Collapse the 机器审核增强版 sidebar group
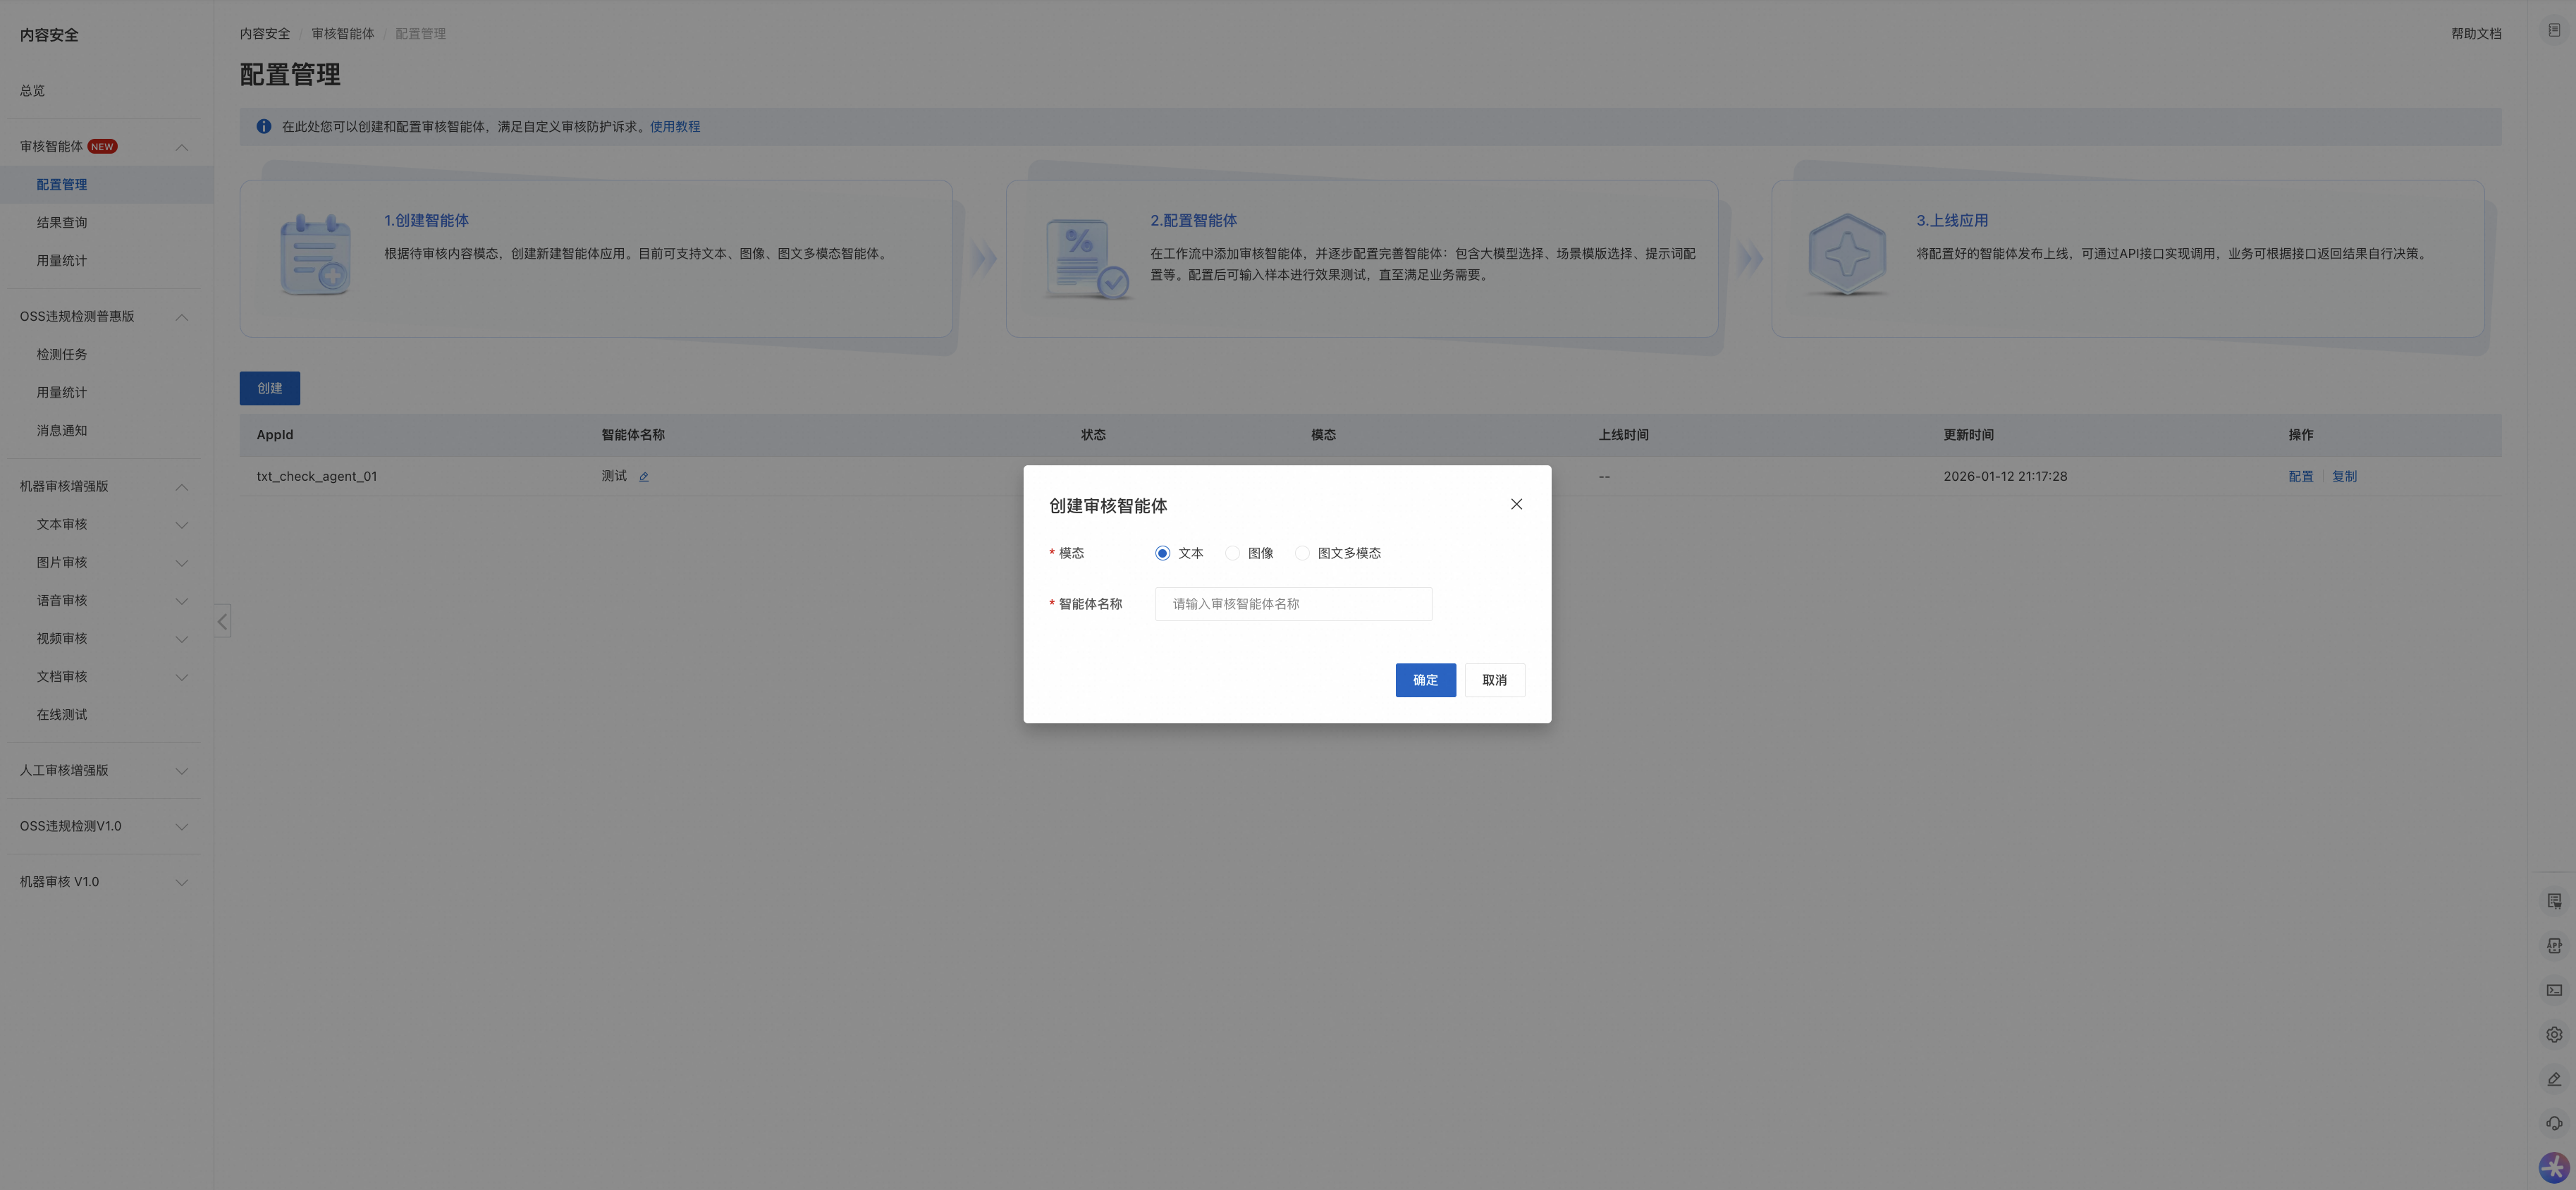Image resolution: width=2576 pixels, height=1190 pixels. tap(182, 487)
